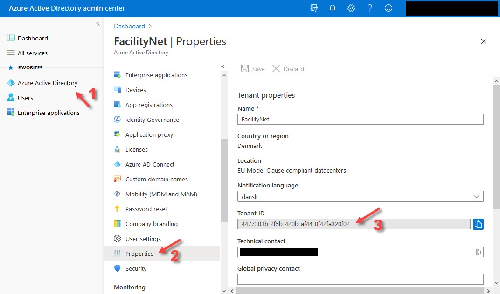Click the Dashboard breadcrumb link

[x=130, y=26]
